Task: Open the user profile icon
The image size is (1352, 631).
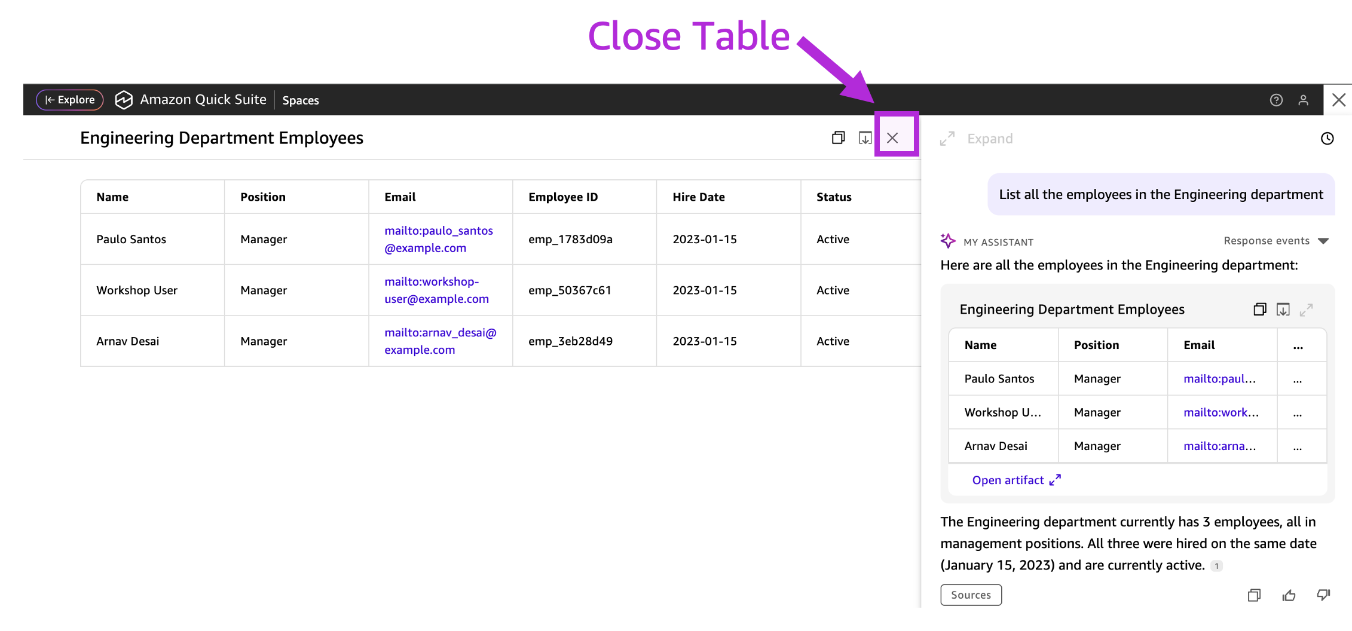Action: 1303,100
